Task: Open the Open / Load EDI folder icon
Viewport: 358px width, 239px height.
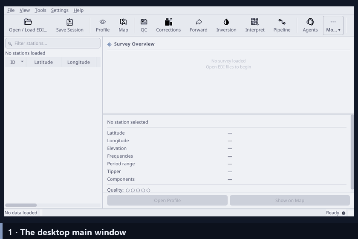Action: coord(28,22)
